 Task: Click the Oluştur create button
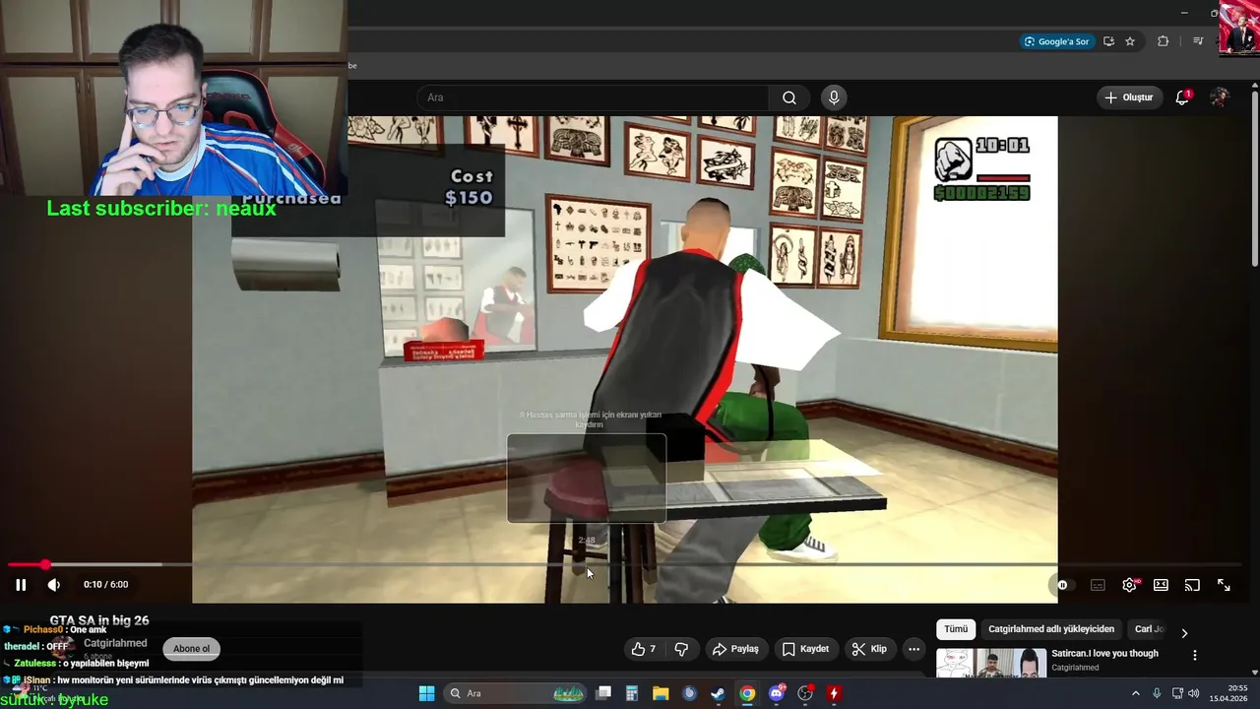[x=1129, y=97]
